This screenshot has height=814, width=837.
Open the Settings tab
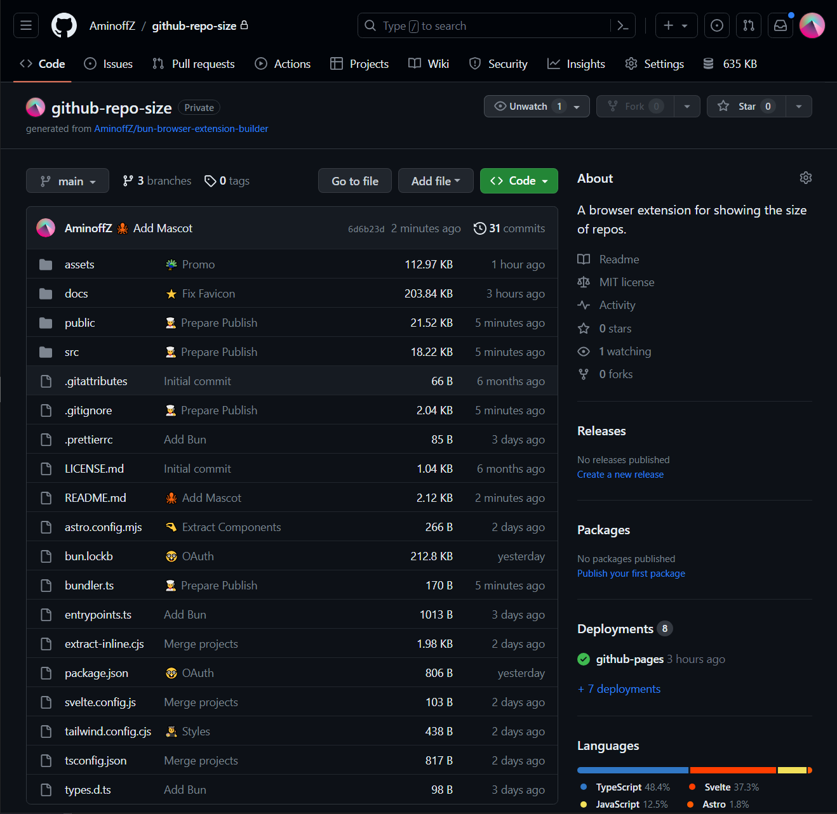point(655,63)
